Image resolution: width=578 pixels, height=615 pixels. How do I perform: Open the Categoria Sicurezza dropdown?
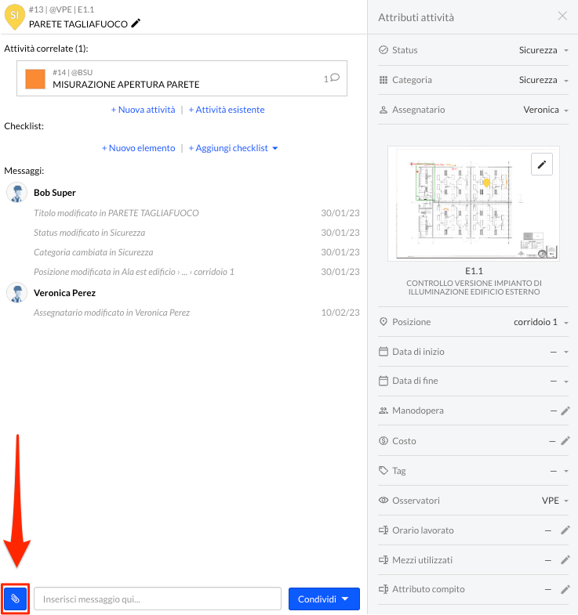click(543, 80)
